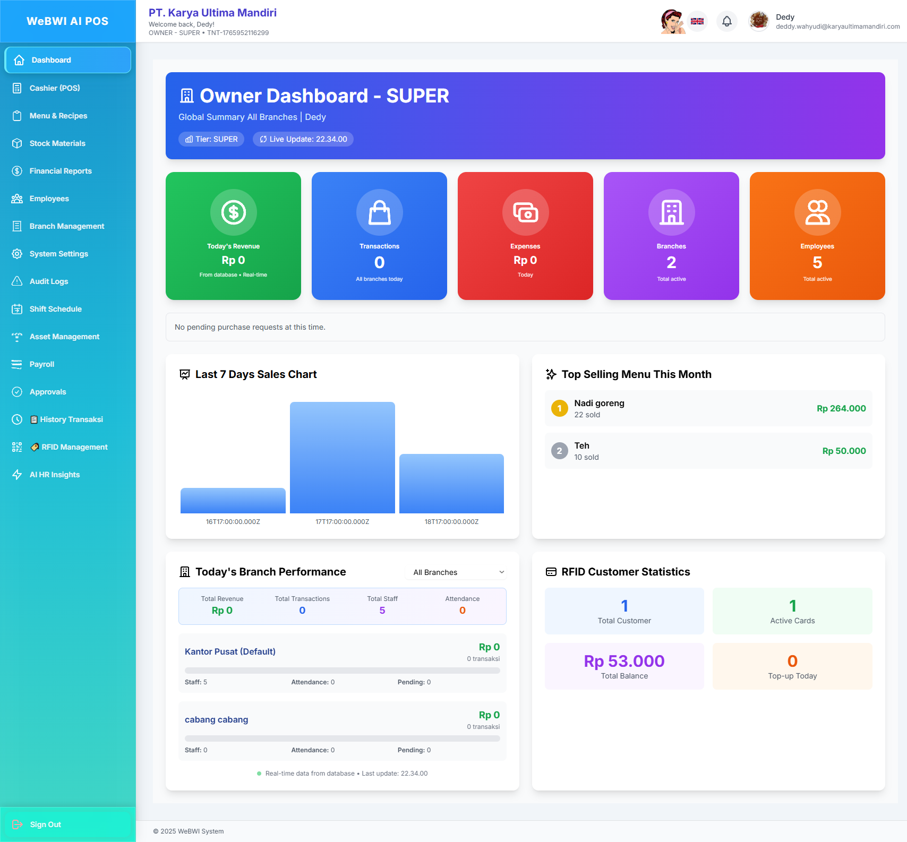
Task: Click the Employees sidebar icon
Action: (16, 198)
